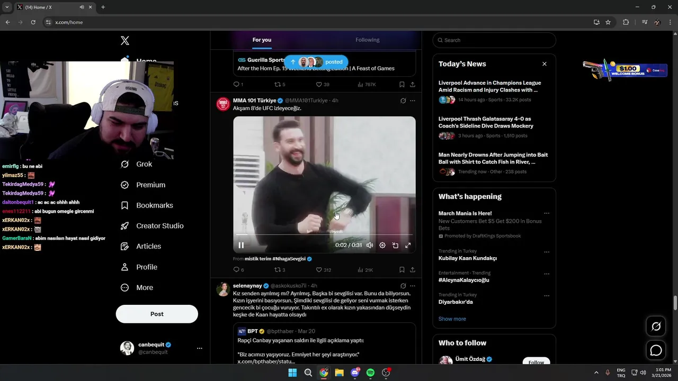The image size is (678, 381).
Task: Open more options on selenaynay post
Action: (x=413, y=286)
